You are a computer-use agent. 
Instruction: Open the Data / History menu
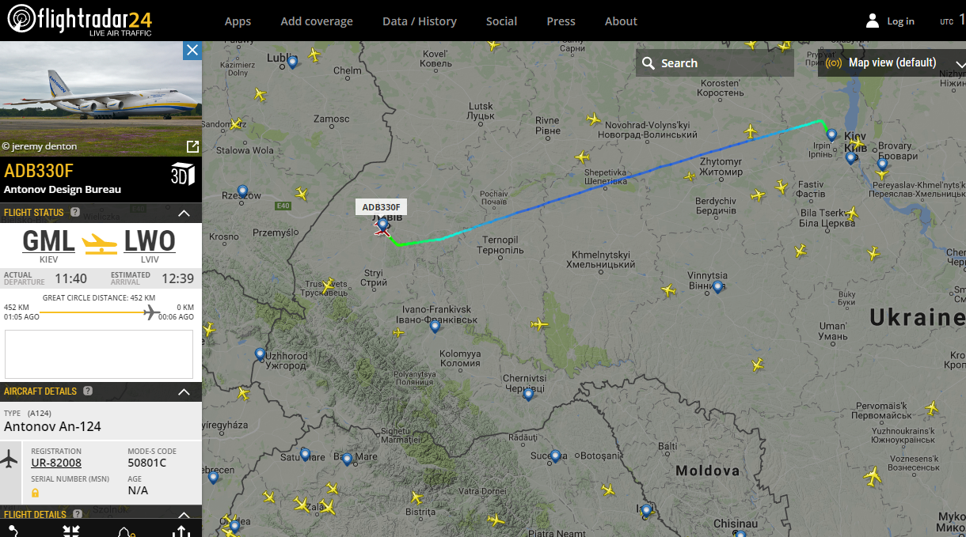tap(420, 21)
